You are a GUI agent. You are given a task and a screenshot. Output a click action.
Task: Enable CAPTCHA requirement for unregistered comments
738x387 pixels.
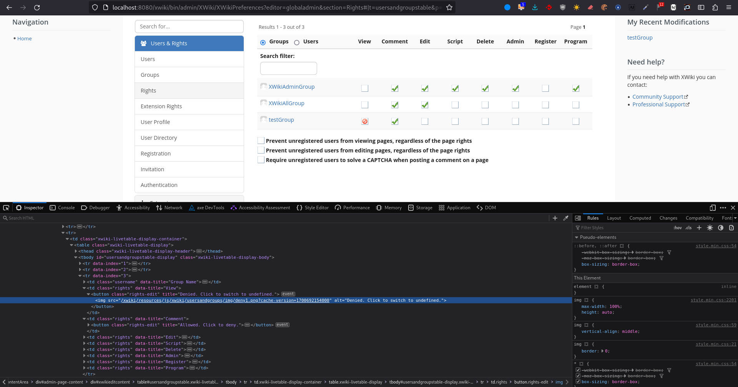261,160
